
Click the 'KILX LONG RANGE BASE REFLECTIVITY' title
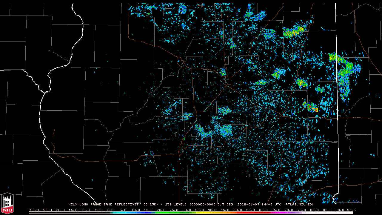pos(104,205)
